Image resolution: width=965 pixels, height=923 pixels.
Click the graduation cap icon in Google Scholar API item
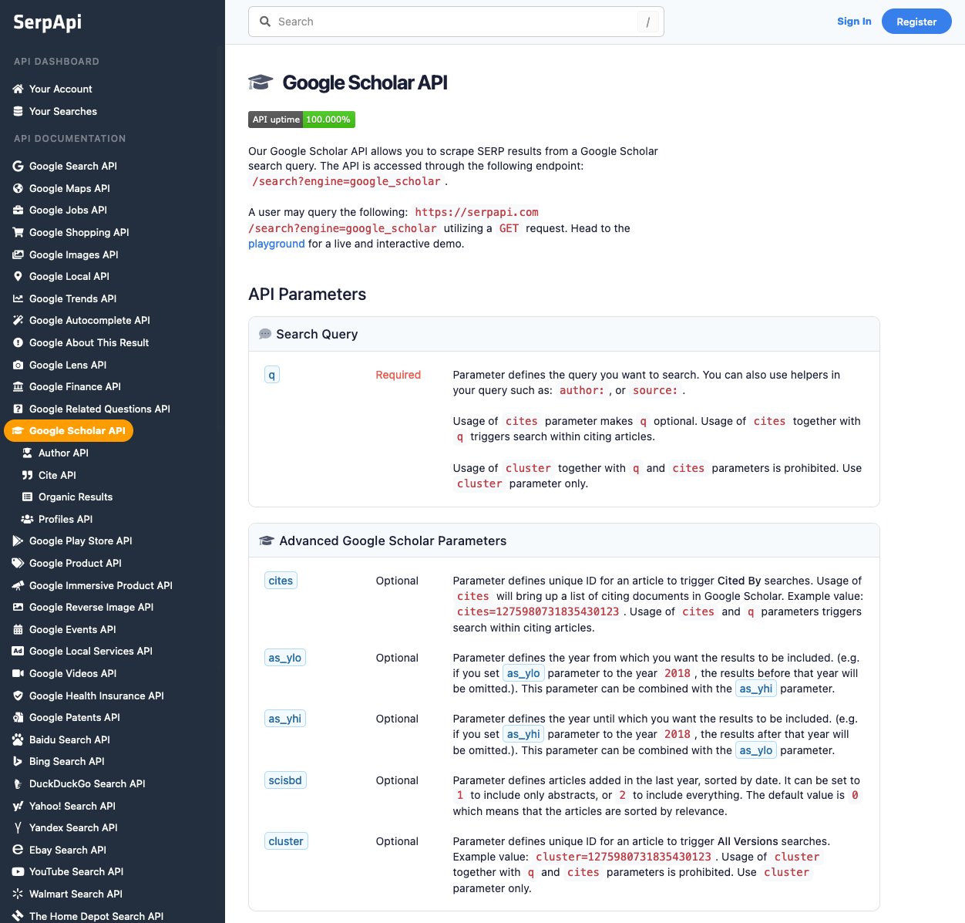tap(18, 431)
